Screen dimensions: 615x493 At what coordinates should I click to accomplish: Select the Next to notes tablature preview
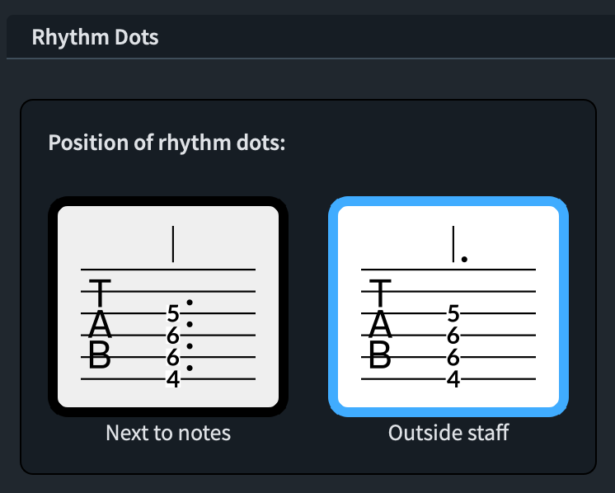pos(168,307)
